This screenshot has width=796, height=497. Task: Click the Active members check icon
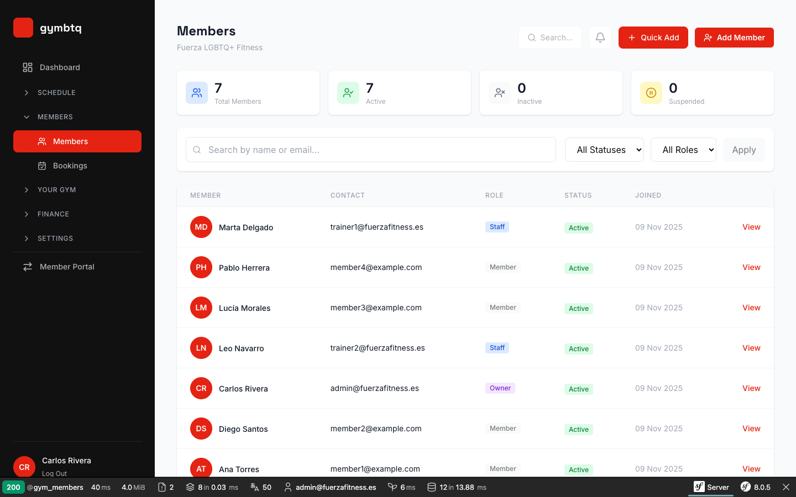[348, 93]
